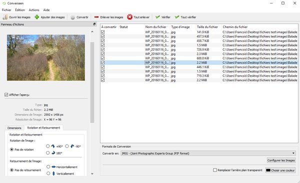The image size is (300, 183).
Task: Uncheck the 2.3 MiB file row checkbox
Action: (102, 54)
